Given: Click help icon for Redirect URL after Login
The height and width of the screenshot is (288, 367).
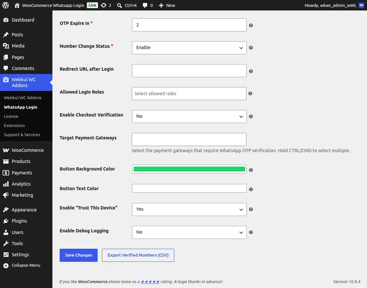Looking at the screenshot, I should click(x=251, y=71).
